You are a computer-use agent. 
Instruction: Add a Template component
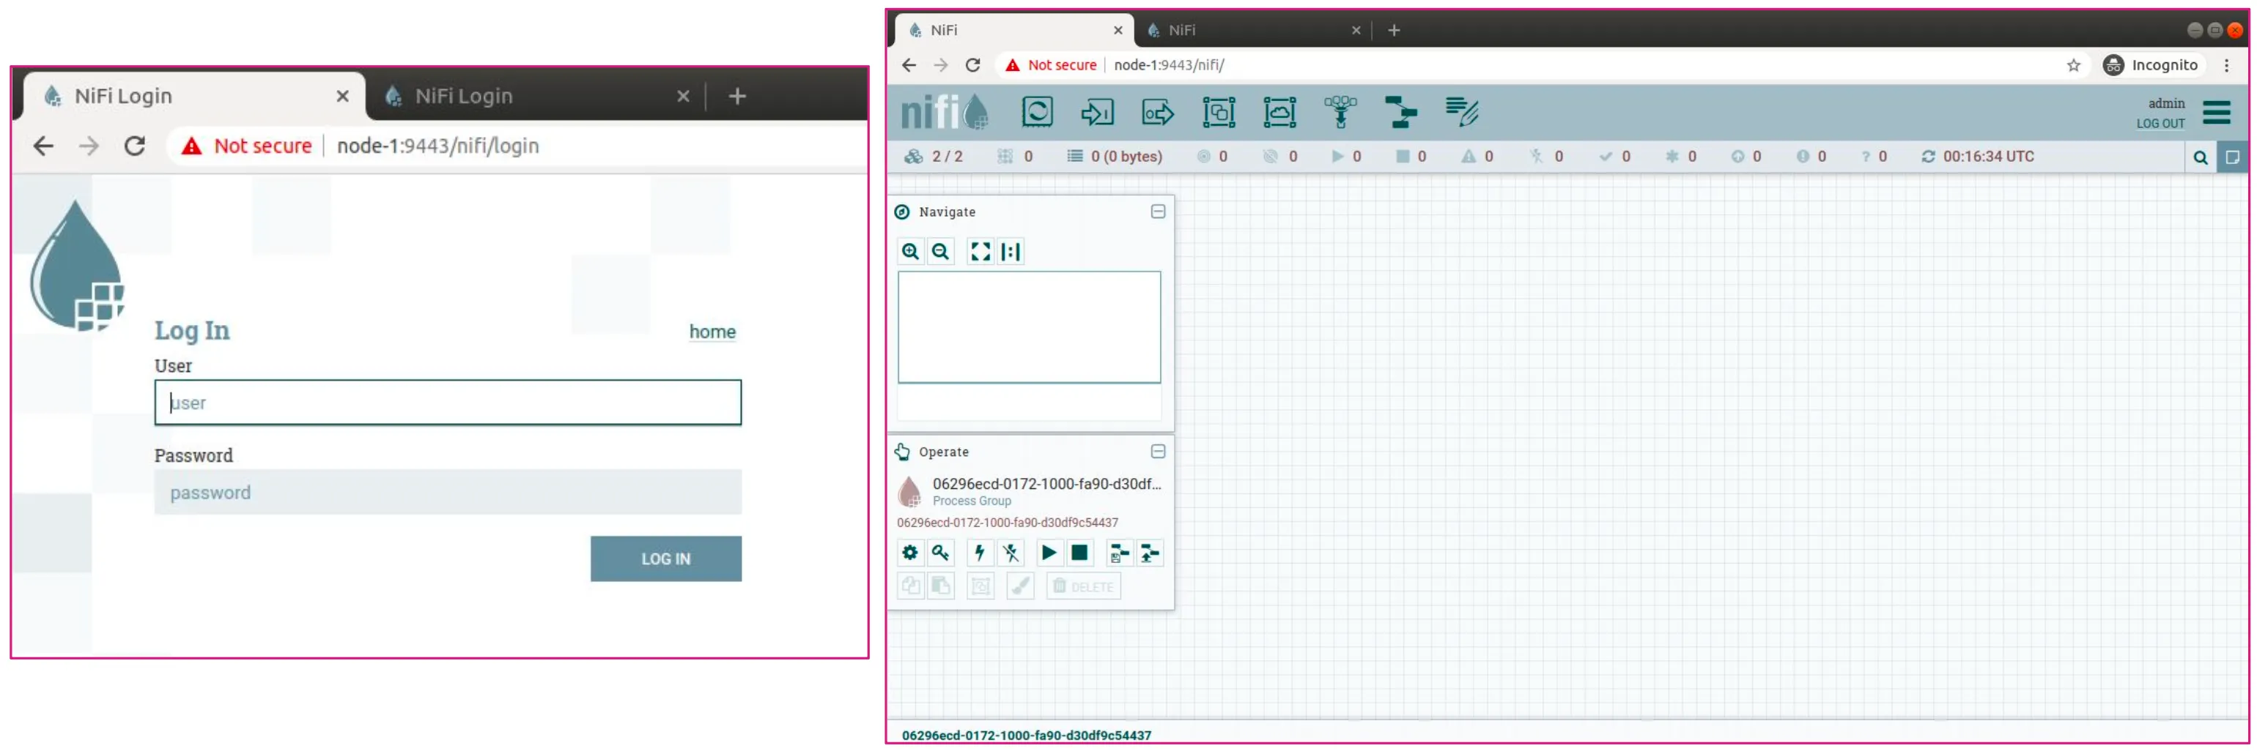click(1400, 112)
